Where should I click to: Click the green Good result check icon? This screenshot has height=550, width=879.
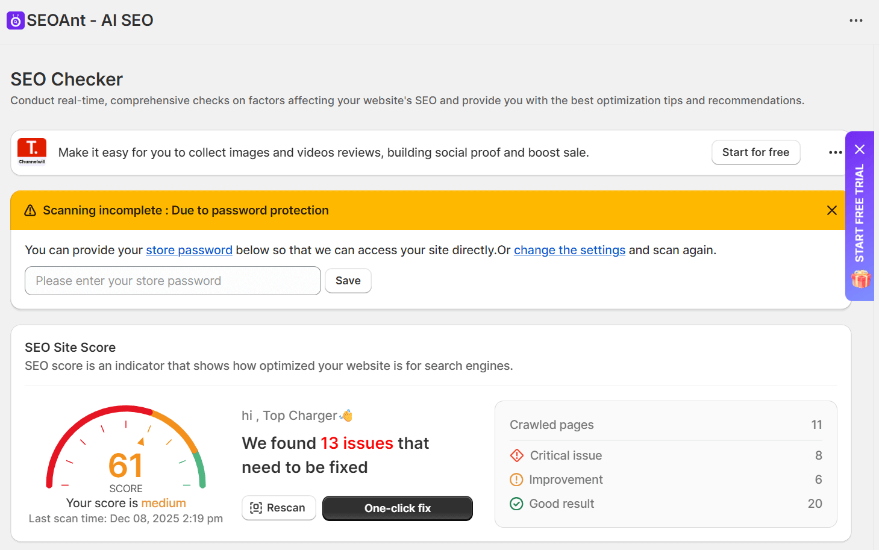point(517,504)
